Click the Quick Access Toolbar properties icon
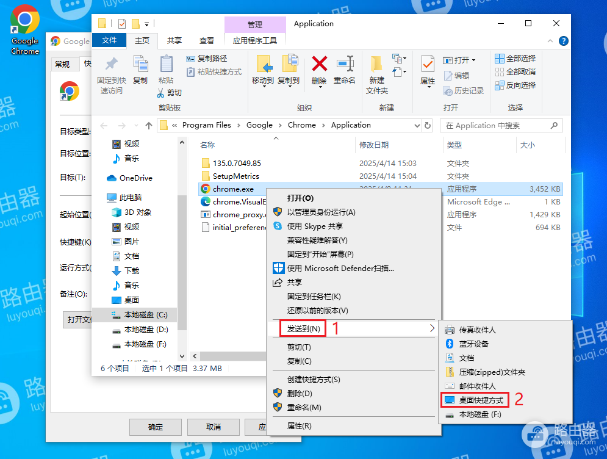 pyautogui.click(x=122, y=24)
